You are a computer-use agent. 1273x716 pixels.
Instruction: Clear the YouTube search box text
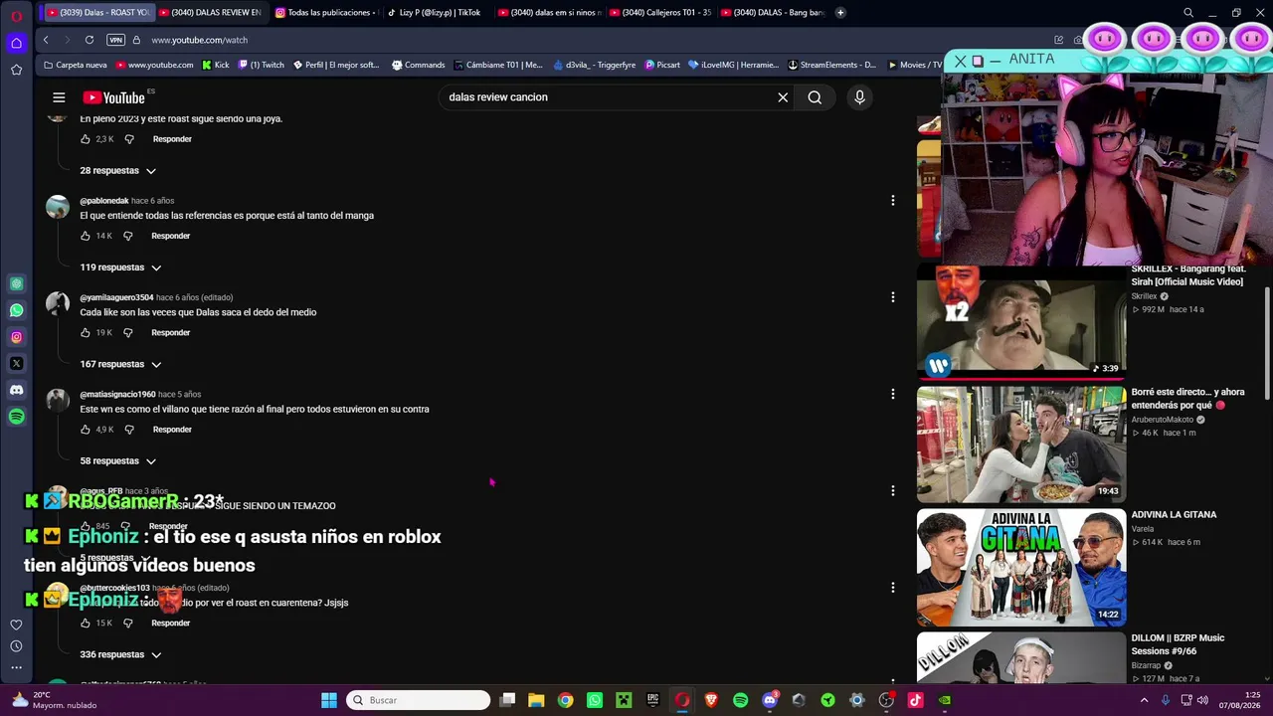tap(783, 97)
